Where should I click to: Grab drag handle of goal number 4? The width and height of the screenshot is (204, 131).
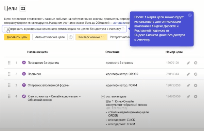coord(9,96)
